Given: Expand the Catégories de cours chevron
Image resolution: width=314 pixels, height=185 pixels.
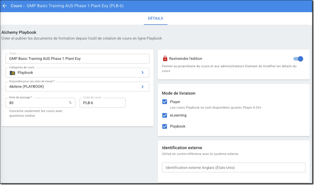Looking at the screenshot, I should click(x=143, y=73).
